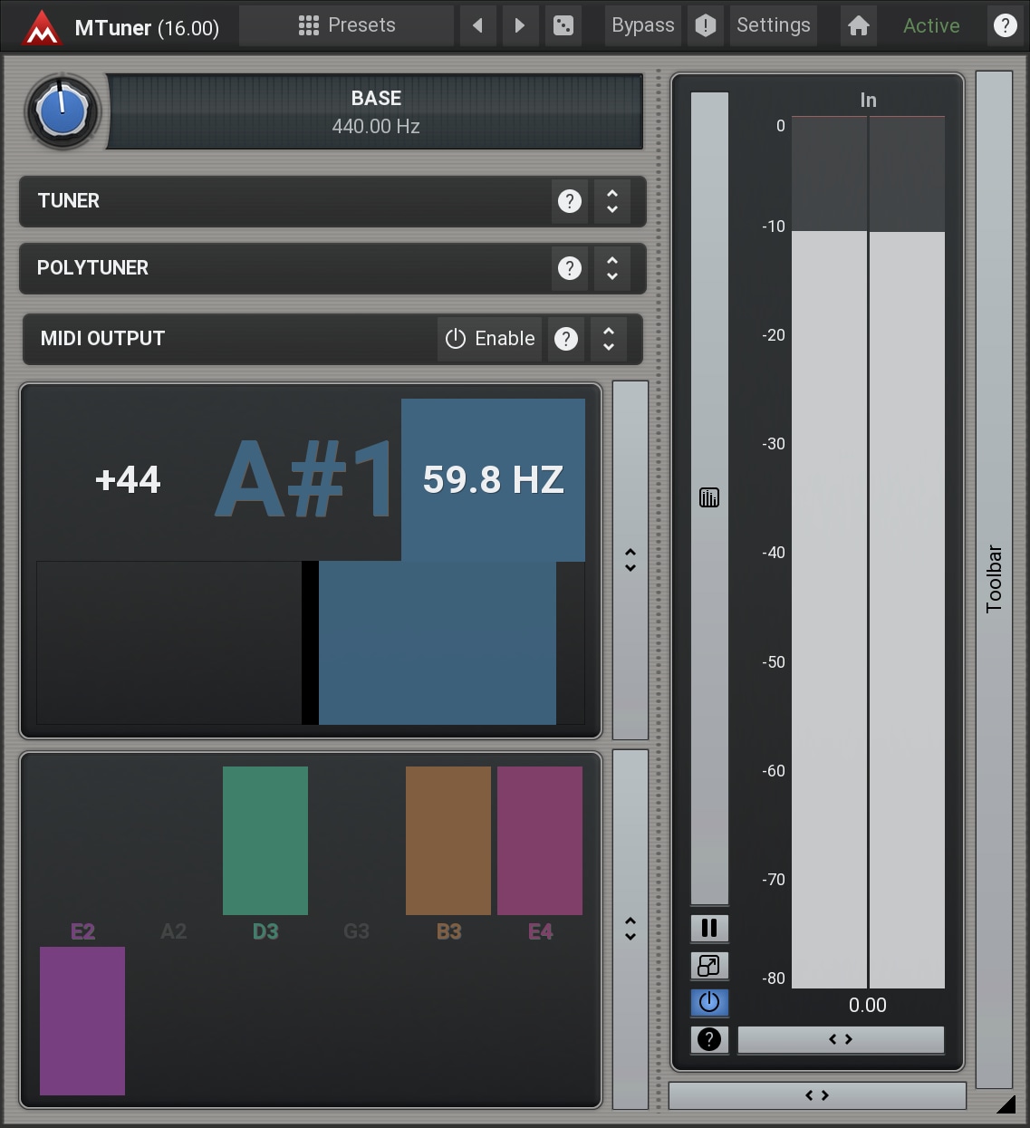Open the global help question mark icon
The width and height of the screenshot is (1030, 1128).
tap(1005, 25)
